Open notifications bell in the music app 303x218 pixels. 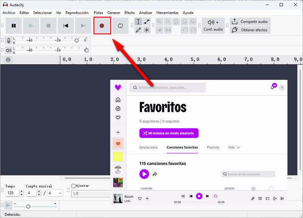click(272, 87)
